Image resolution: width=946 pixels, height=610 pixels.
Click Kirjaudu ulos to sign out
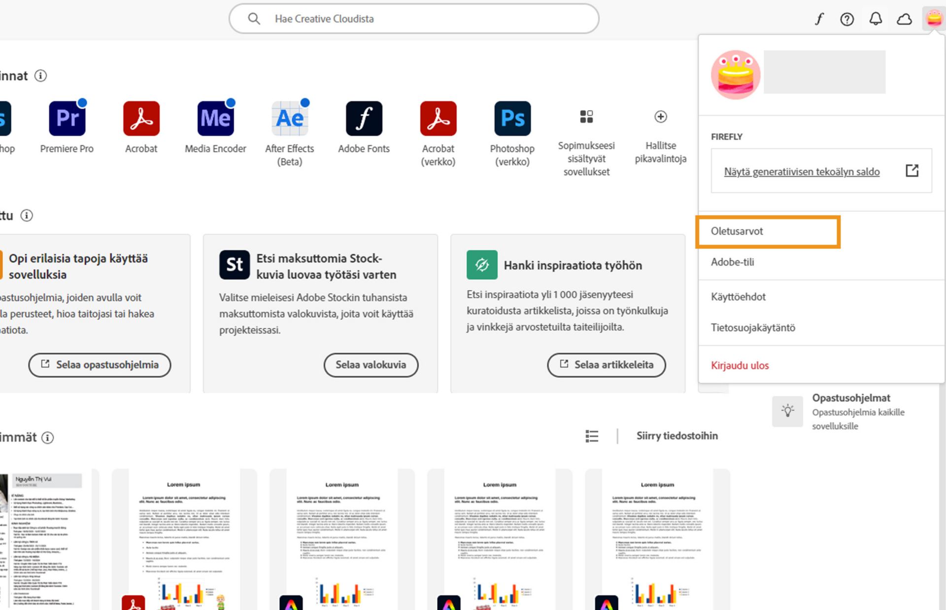(740, 366)
